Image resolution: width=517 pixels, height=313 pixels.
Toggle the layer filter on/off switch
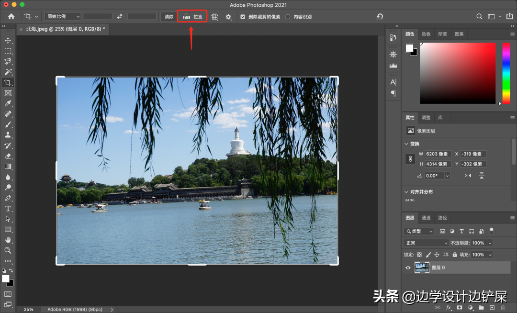click(491, 231)
